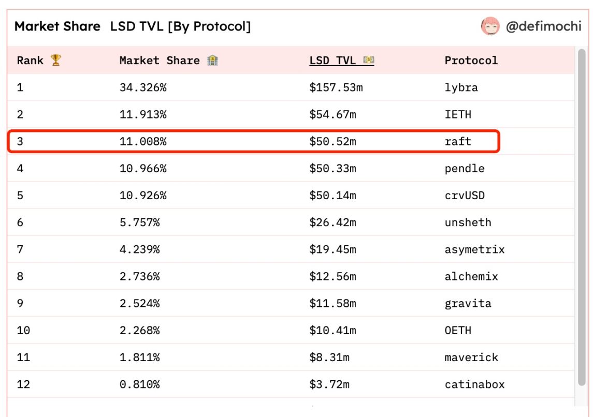Viewport: 593px width, 417px height.
Task: Select the raft protocol cell
Action: point(458,141)
